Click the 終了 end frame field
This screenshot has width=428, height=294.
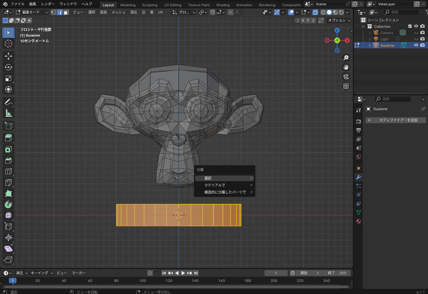coord(337,273)
